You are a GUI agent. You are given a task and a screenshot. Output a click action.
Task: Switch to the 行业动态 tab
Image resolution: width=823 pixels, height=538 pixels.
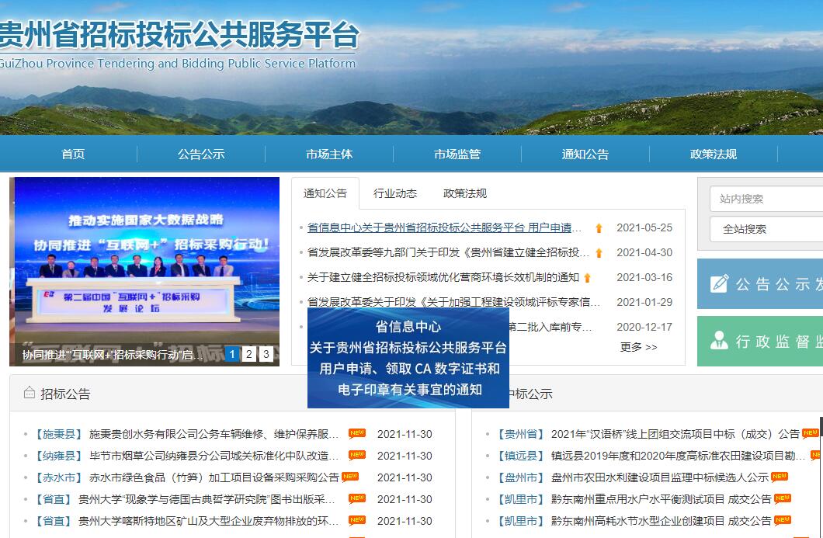395,193
